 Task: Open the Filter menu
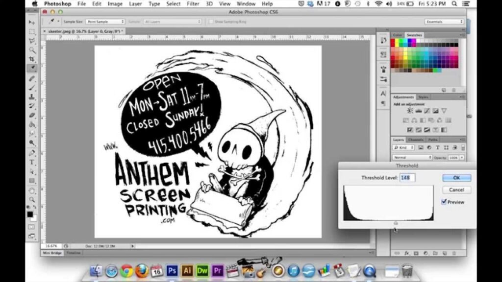(x=193, y=4)
